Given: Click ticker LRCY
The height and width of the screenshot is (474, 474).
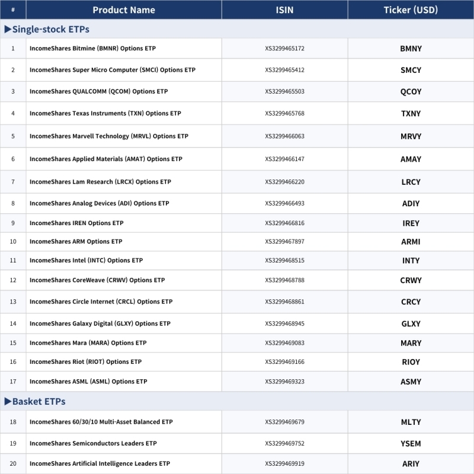Looking at the screenshot, I should (x=411, y=182).
